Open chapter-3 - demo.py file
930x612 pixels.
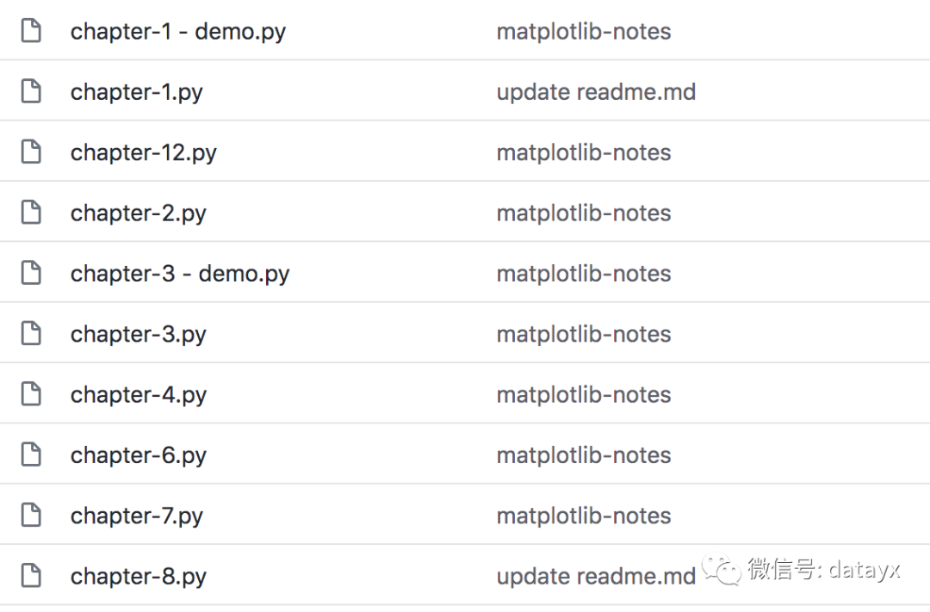click(x=180, y=274)
